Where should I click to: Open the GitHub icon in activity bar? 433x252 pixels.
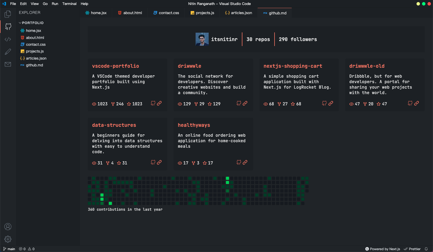[8, 26]
